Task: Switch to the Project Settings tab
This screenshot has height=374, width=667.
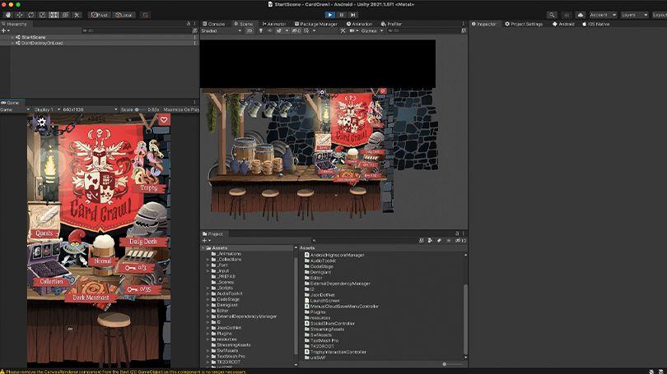Action: pos(524,24)
